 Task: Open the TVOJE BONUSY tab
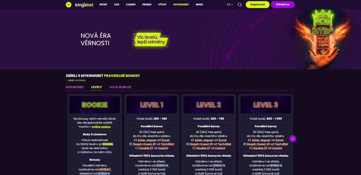pyautogui.click(x=120, y=87)
